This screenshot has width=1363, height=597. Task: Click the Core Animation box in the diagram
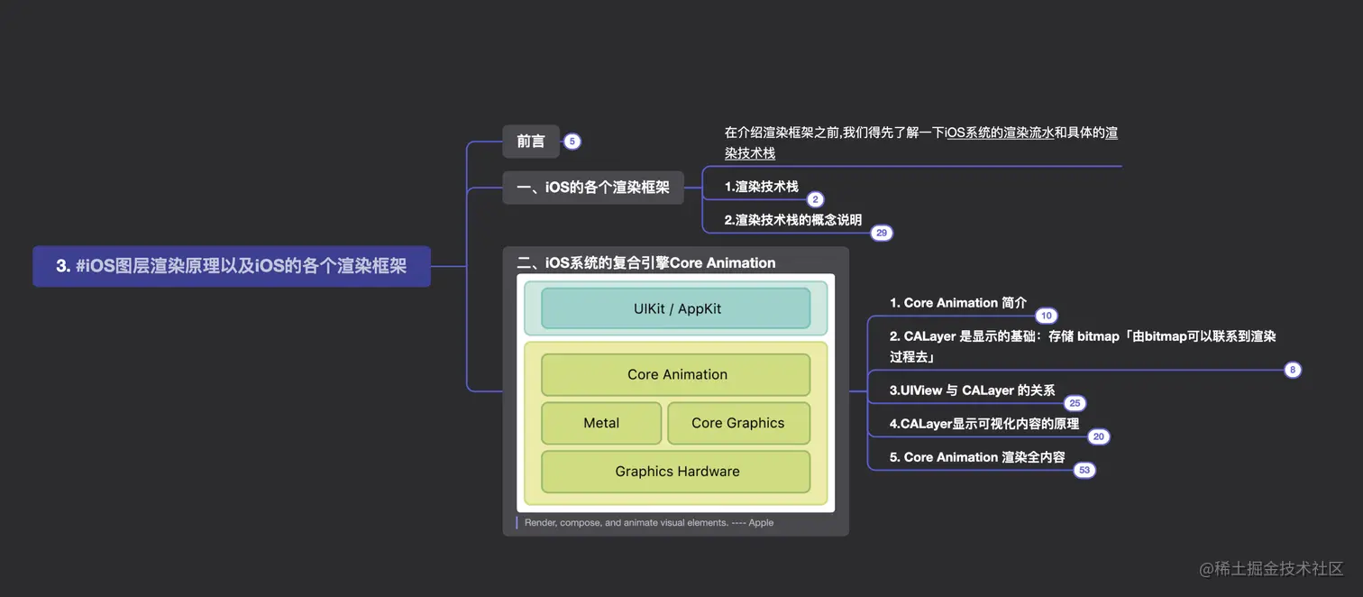676,374
